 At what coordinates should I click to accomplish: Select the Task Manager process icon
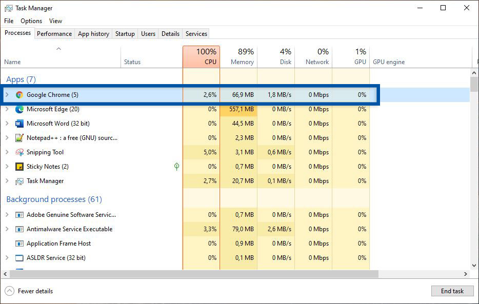click(20, 181)
